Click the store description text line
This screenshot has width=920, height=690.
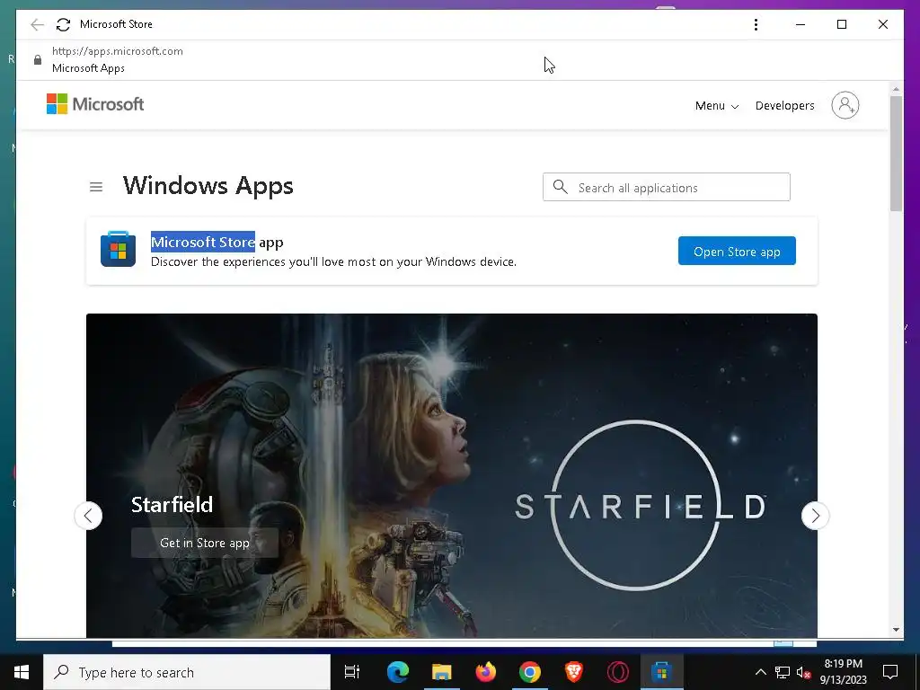click(333, 261)
